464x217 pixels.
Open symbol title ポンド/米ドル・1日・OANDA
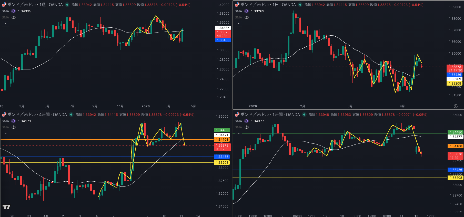[268, 5]
